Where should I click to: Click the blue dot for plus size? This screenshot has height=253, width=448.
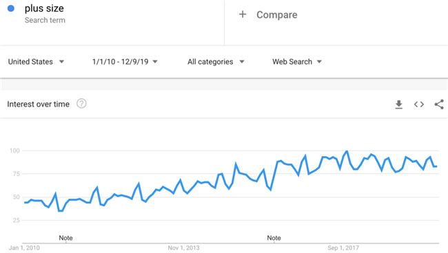(11, 8)
